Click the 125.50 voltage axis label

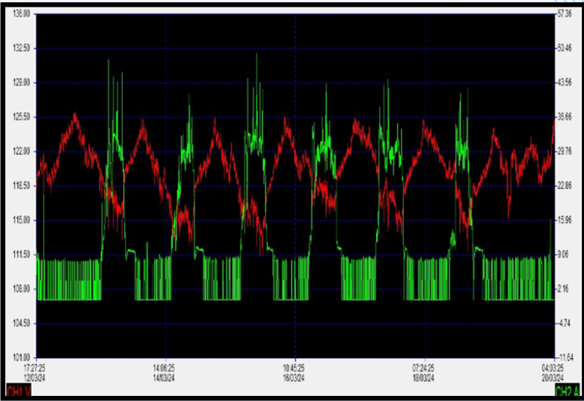point(23,116)
